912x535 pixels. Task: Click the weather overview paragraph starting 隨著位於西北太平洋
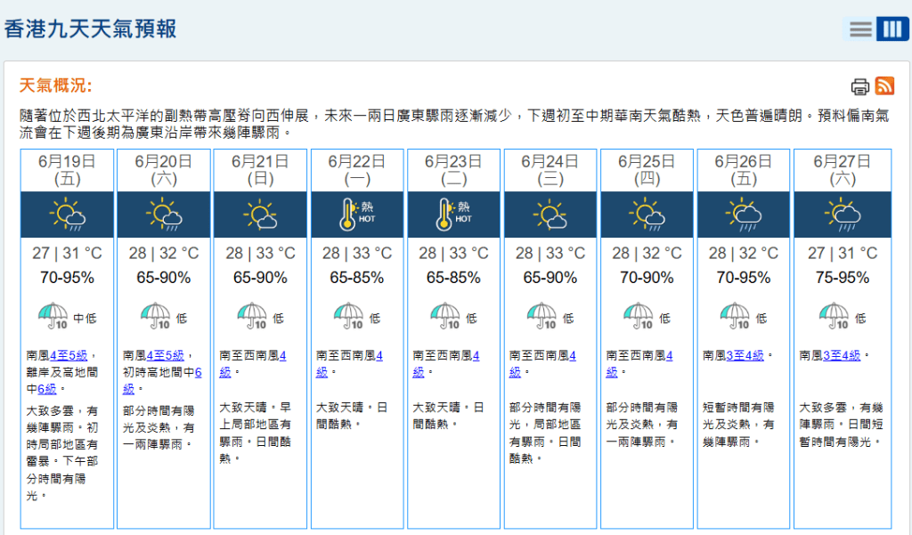454,124
